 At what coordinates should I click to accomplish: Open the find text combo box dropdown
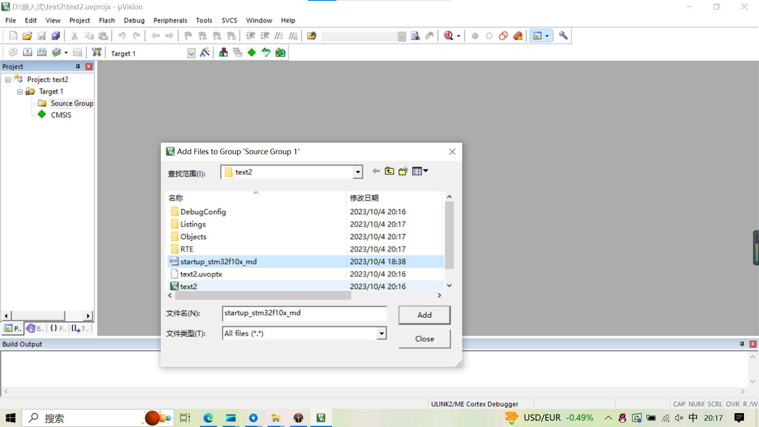(x=402, y=36)
